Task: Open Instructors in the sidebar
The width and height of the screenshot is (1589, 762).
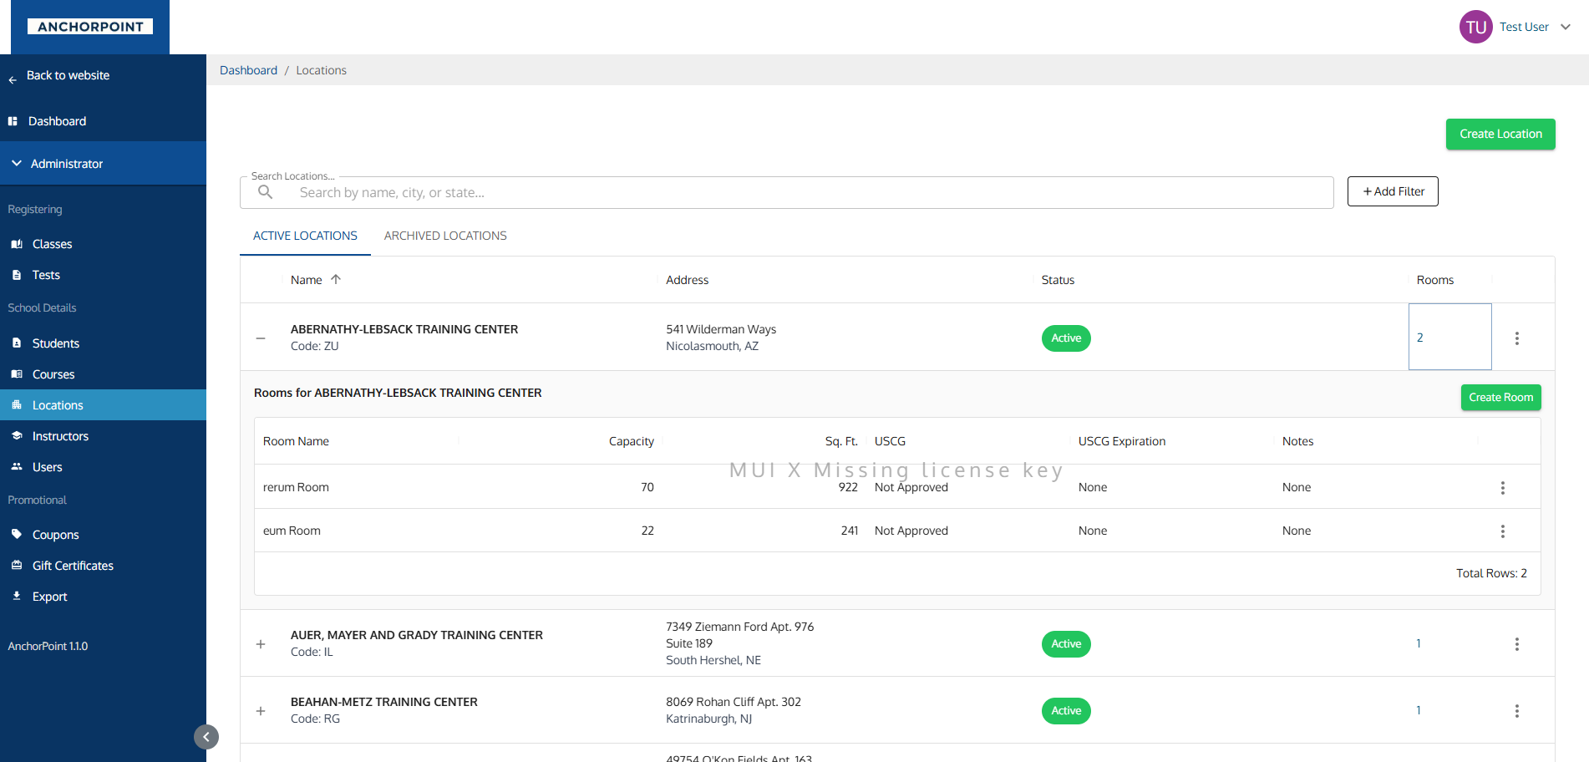Action: tap(60, 436)
